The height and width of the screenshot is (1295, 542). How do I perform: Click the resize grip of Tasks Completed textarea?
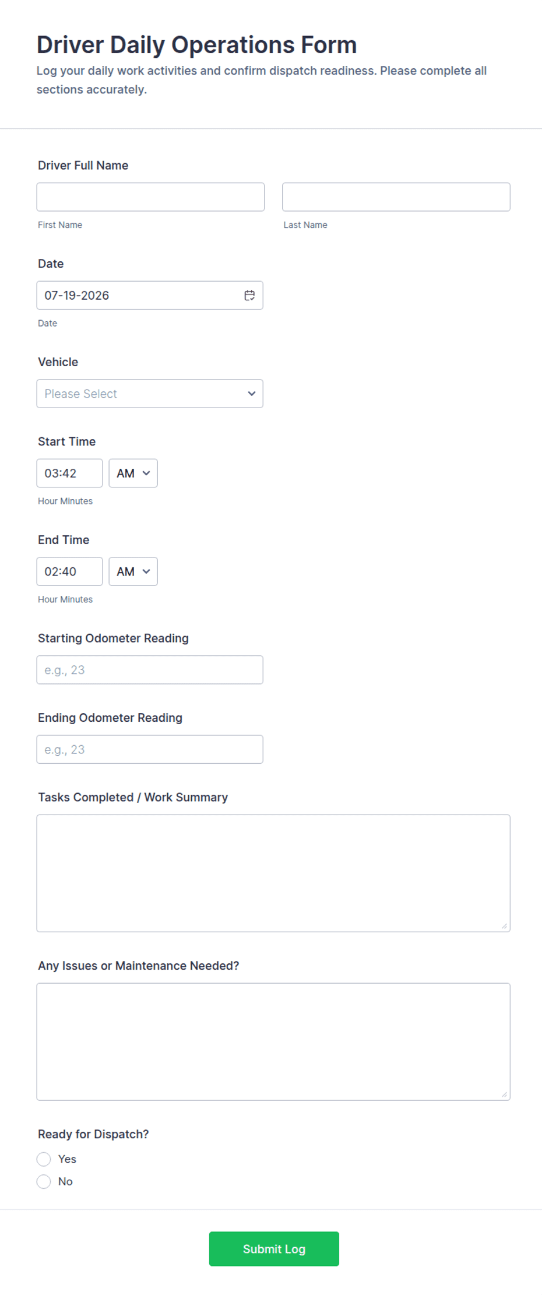click(504, 926)
